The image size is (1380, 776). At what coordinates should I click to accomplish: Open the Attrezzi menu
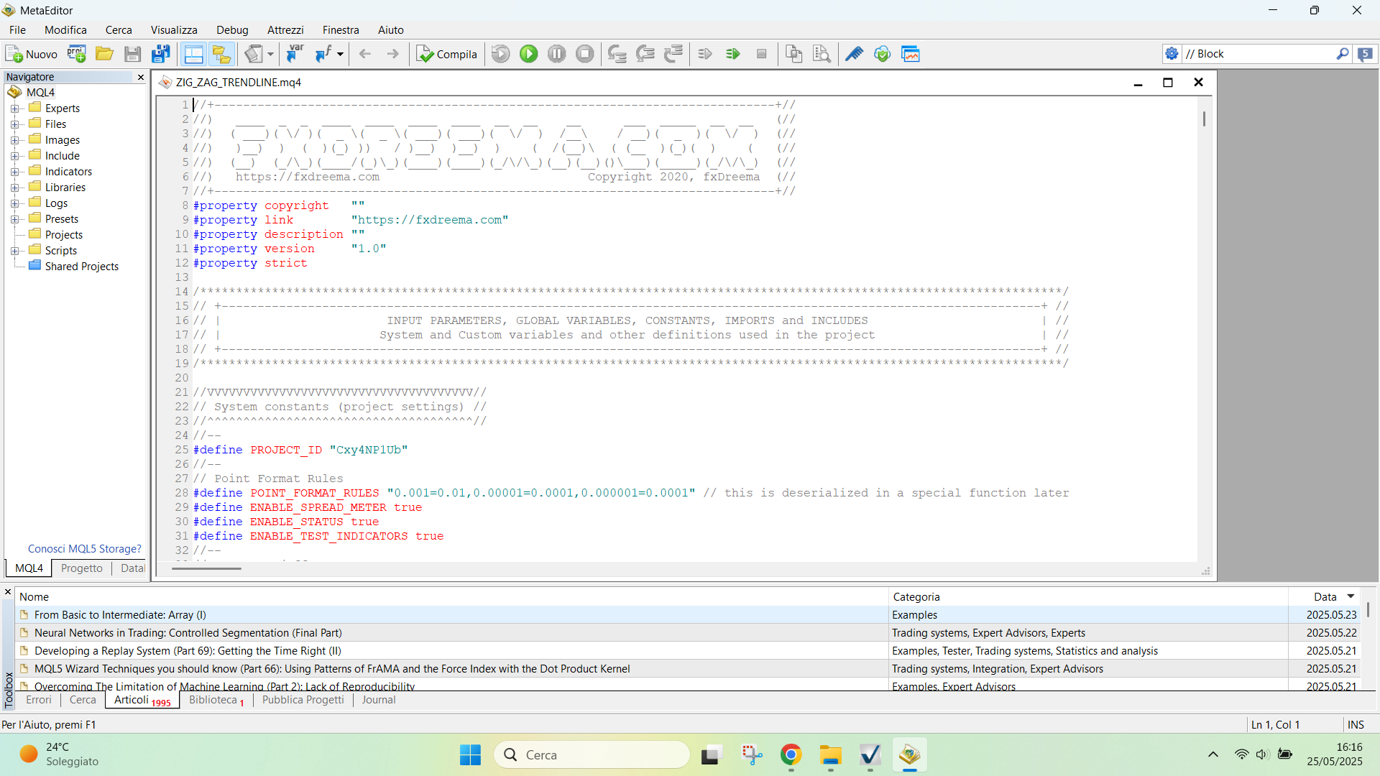click(x=285, y=29)
